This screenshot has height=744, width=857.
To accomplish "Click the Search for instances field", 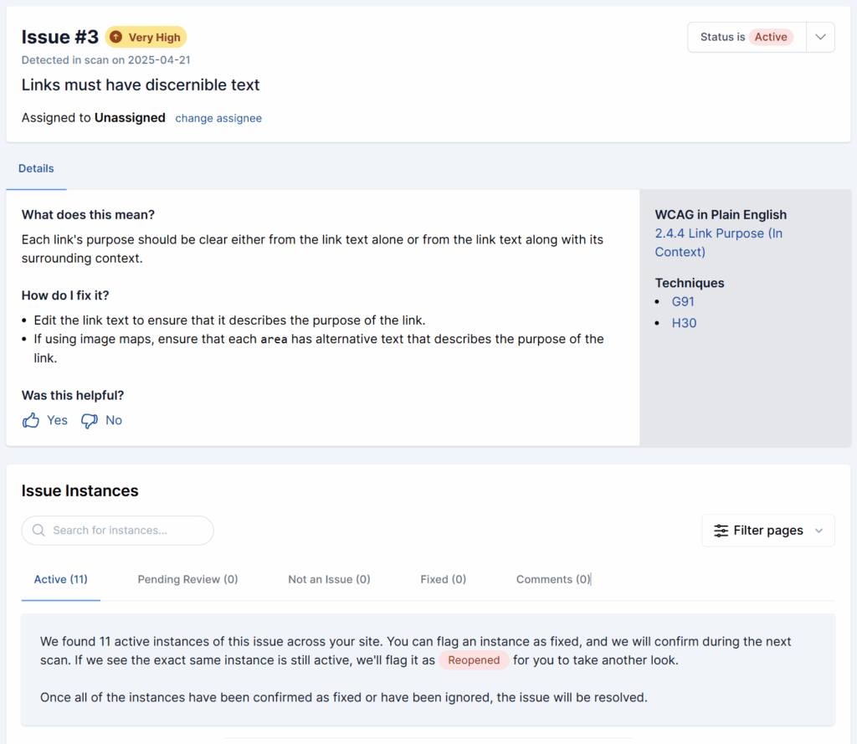I will 117,531.
